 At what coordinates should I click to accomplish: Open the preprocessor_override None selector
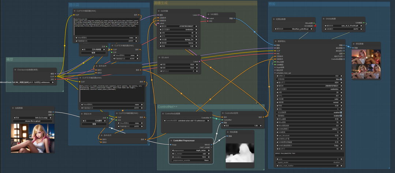tap(191, 160)
